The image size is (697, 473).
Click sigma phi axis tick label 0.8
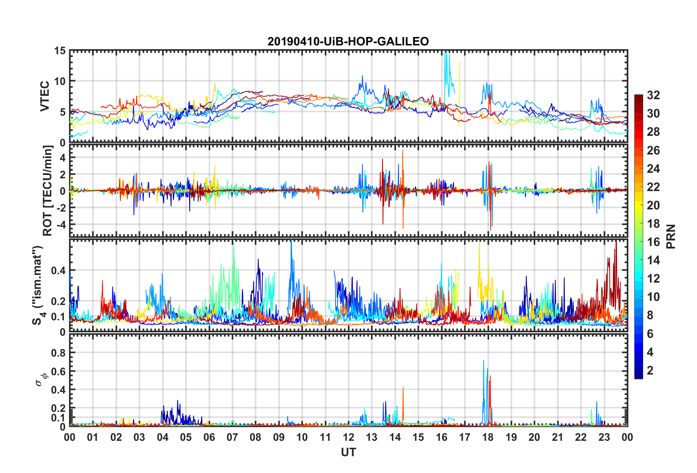tap(59, 353)
